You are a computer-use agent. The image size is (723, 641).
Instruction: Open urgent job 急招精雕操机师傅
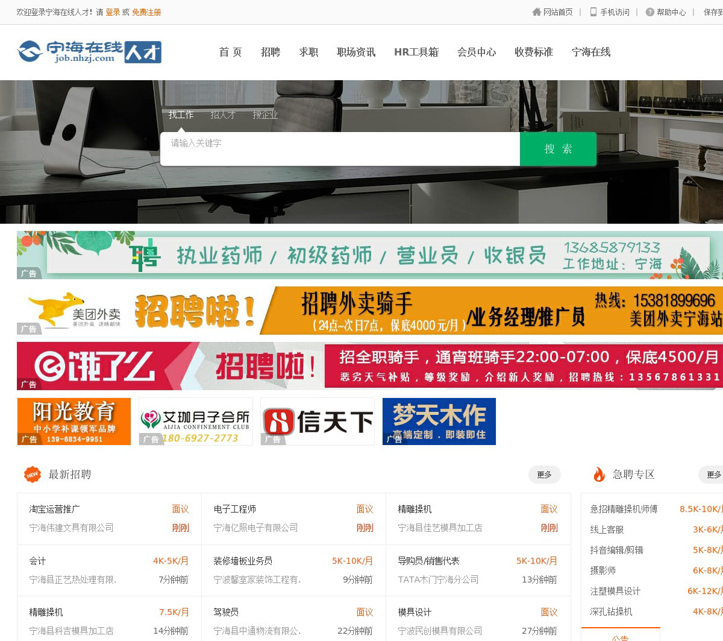(x=624, y=509)
